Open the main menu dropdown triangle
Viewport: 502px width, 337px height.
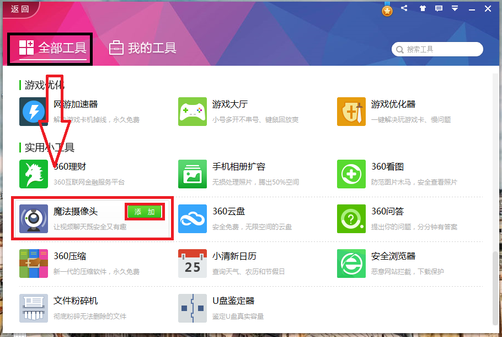click(x=455, y=8)
